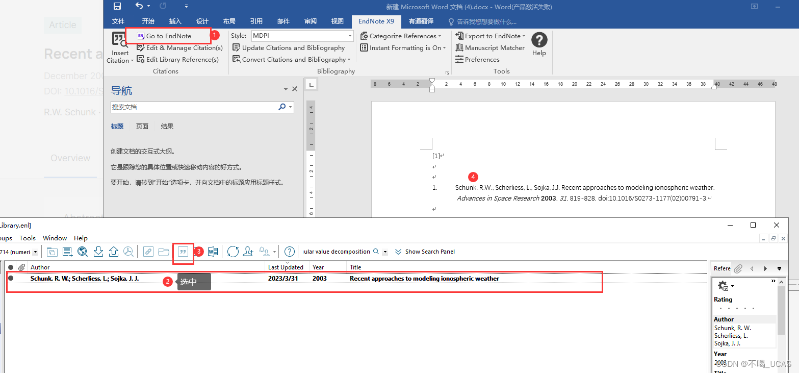Viewport: 799px width, 373px height.
Task: Open Manuscript Matcher menu
Action: point(490,47)
